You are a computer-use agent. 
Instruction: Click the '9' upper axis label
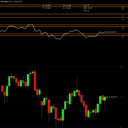click(x=122, y=38)
